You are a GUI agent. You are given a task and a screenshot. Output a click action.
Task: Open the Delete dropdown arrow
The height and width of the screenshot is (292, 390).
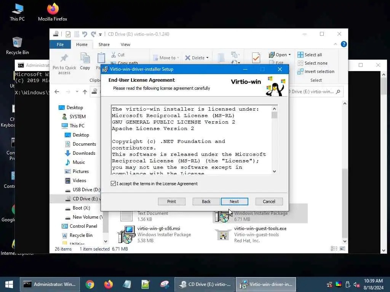click(x=208, y=58)
